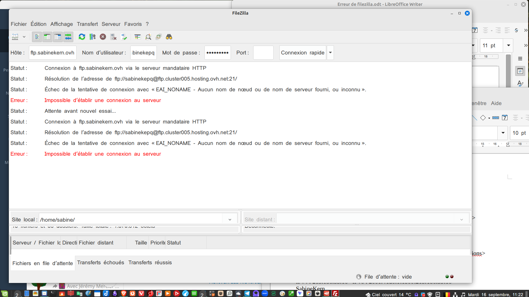Viewport: 529px width, 297px height.
Task: Expand the Site Manager dropdown arrow
Action: click(x=24, y=37)
